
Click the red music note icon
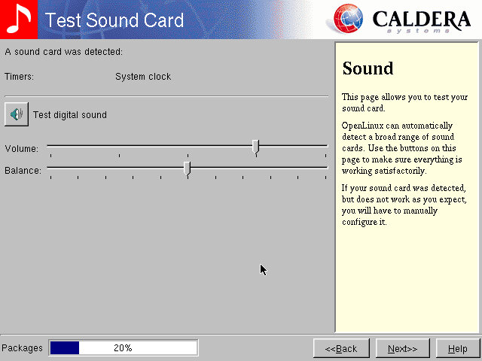(x=18, y=20)
